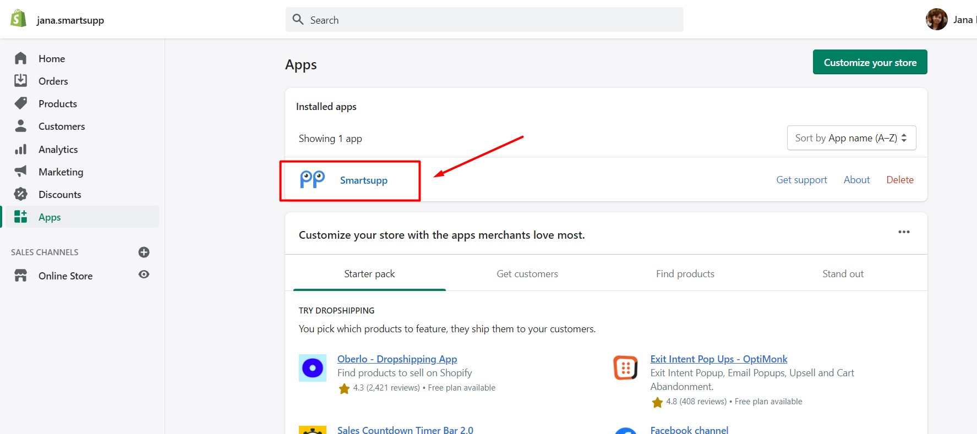Add a sales channel with plus icon
The height and width of the screenshot is (434, 977).
[144, 252]
